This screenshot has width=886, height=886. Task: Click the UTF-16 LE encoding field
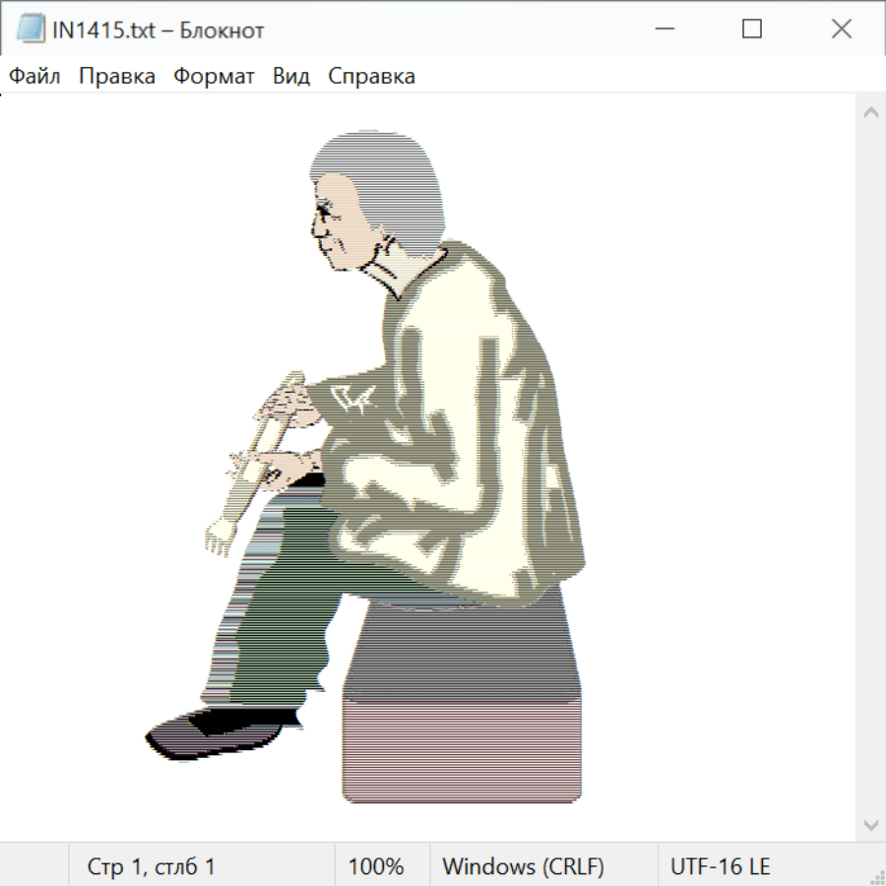tap(720, 867)
